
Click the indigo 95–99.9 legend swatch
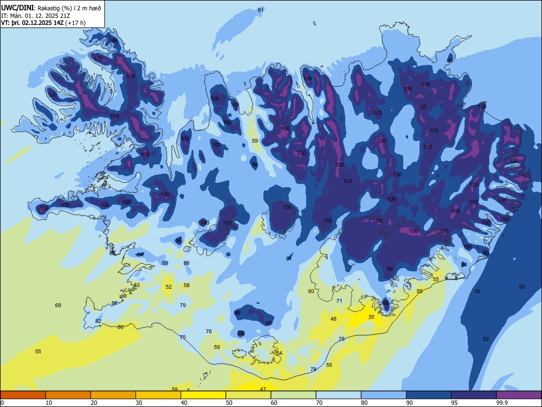[x=474, y=395]
